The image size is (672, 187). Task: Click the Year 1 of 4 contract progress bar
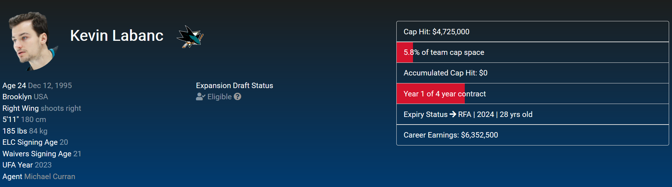coord(430,94)
